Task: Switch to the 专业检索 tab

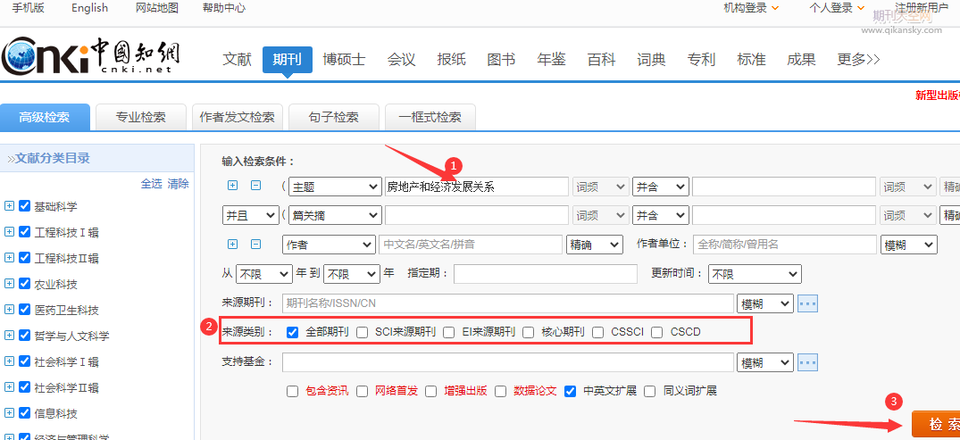Action: tap(140, 117)
